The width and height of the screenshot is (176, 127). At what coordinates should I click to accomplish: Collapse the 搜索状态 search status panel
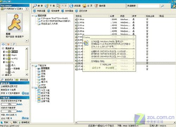[28, 83]
